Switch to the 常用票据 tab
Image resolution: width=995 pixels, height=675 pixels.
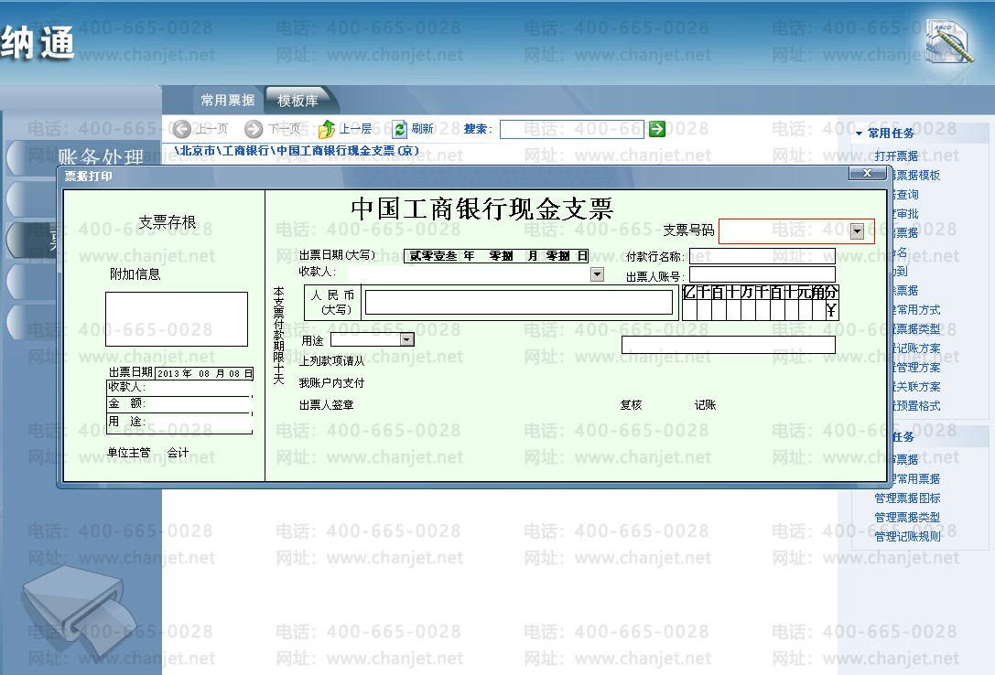(228, 100)
